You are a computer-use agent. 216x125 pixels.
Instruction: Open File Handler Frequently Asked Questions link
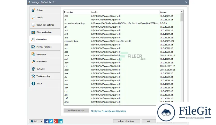pyautogui.click(x=109, y=111)
